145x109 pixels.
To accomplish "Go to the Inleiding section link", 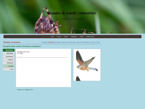I will click(x=44, y=42).
